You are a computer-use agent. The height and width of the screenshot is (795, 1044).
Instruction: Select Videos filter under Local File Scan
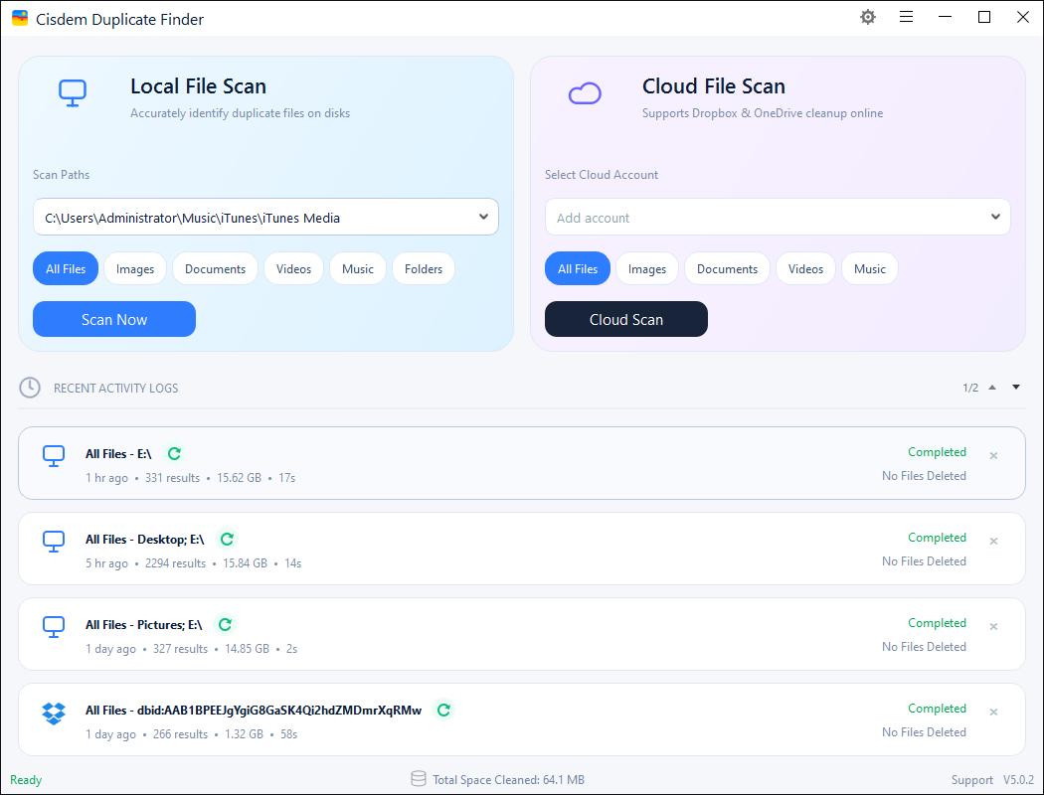[x=293, y=268]
